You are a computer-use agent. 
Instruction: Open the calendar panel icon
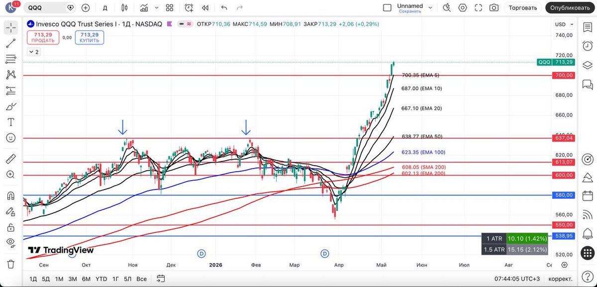pos(588,195)
